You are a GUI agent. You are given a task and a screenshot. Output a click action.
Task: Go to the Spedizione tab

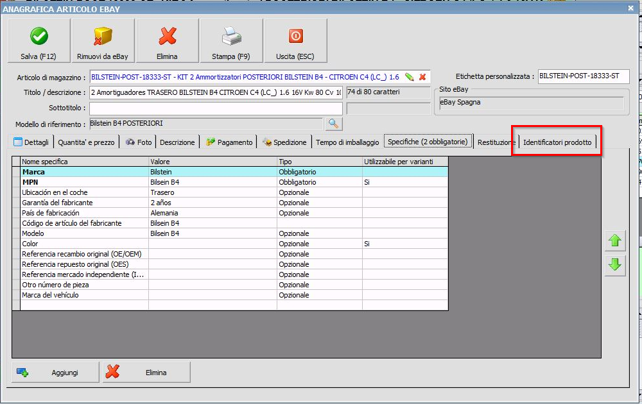click(284, 142)
